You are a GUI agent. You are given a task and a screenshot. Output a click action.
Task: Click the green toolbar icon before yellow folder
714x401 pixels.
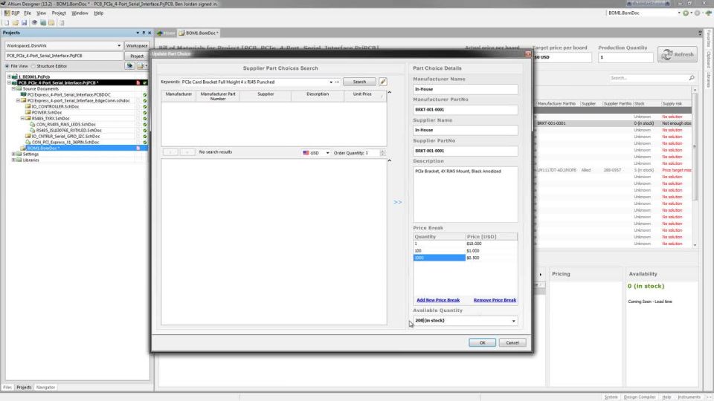tap(43, 23)
